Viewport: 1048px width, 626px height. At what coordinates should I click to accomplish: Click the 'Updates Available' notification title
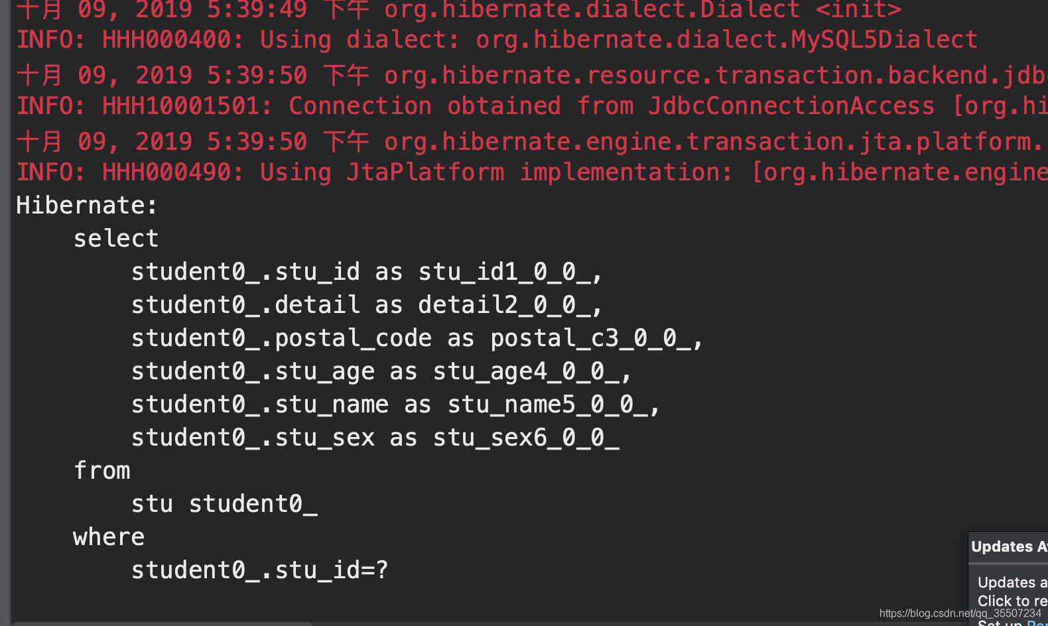(1009, 547)
